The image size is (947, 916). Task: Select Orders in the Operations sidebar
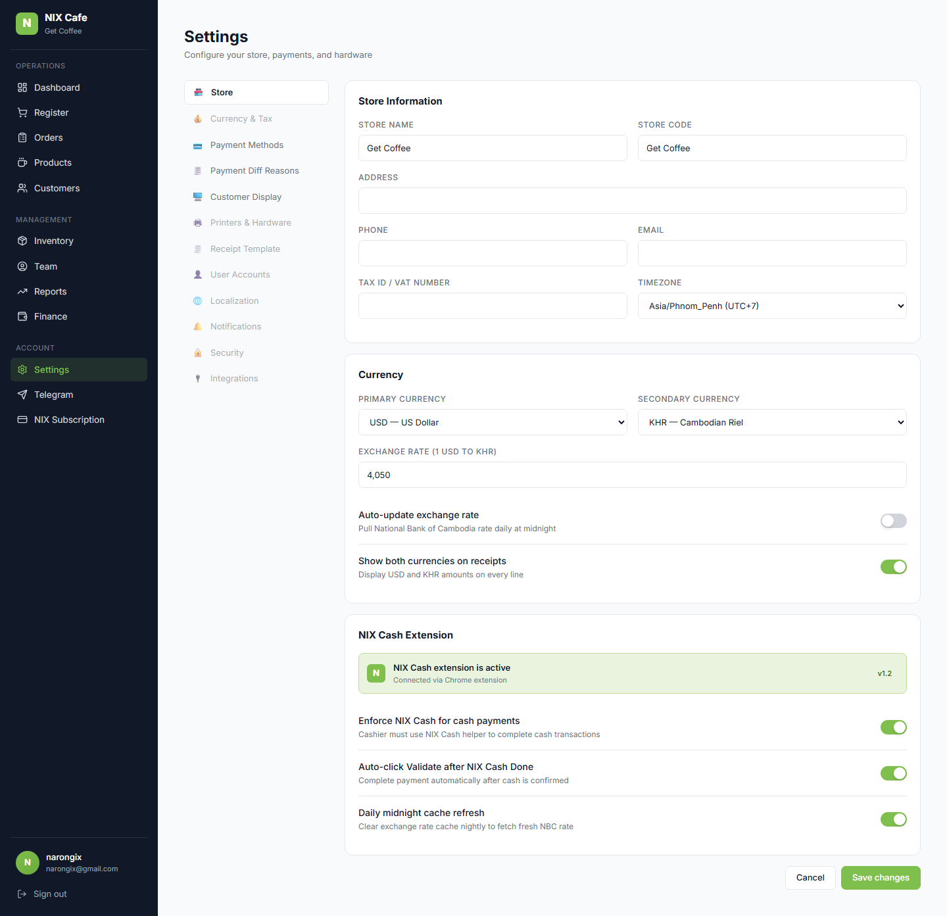point(48,137)
